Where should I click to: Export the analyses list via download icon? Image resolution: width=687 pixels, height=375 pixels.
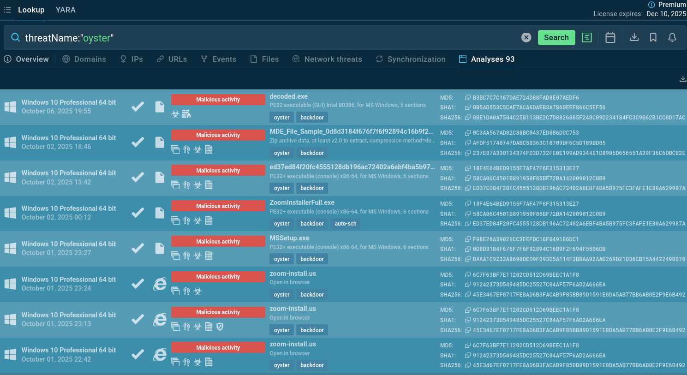tap(682, 79)
